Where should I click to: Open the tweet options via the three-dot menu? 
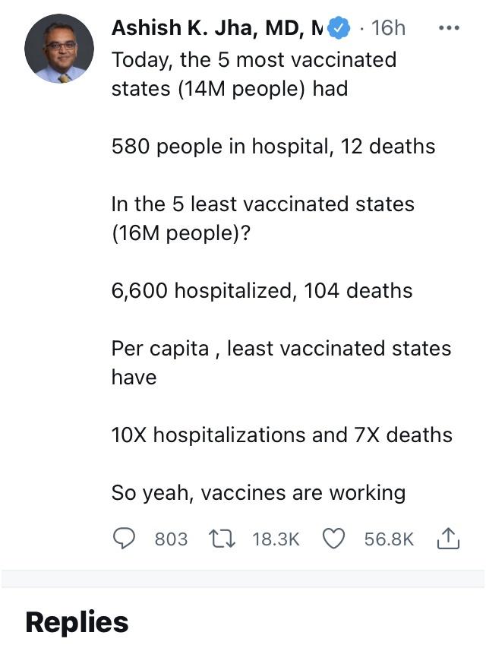[x=450, y=28]
